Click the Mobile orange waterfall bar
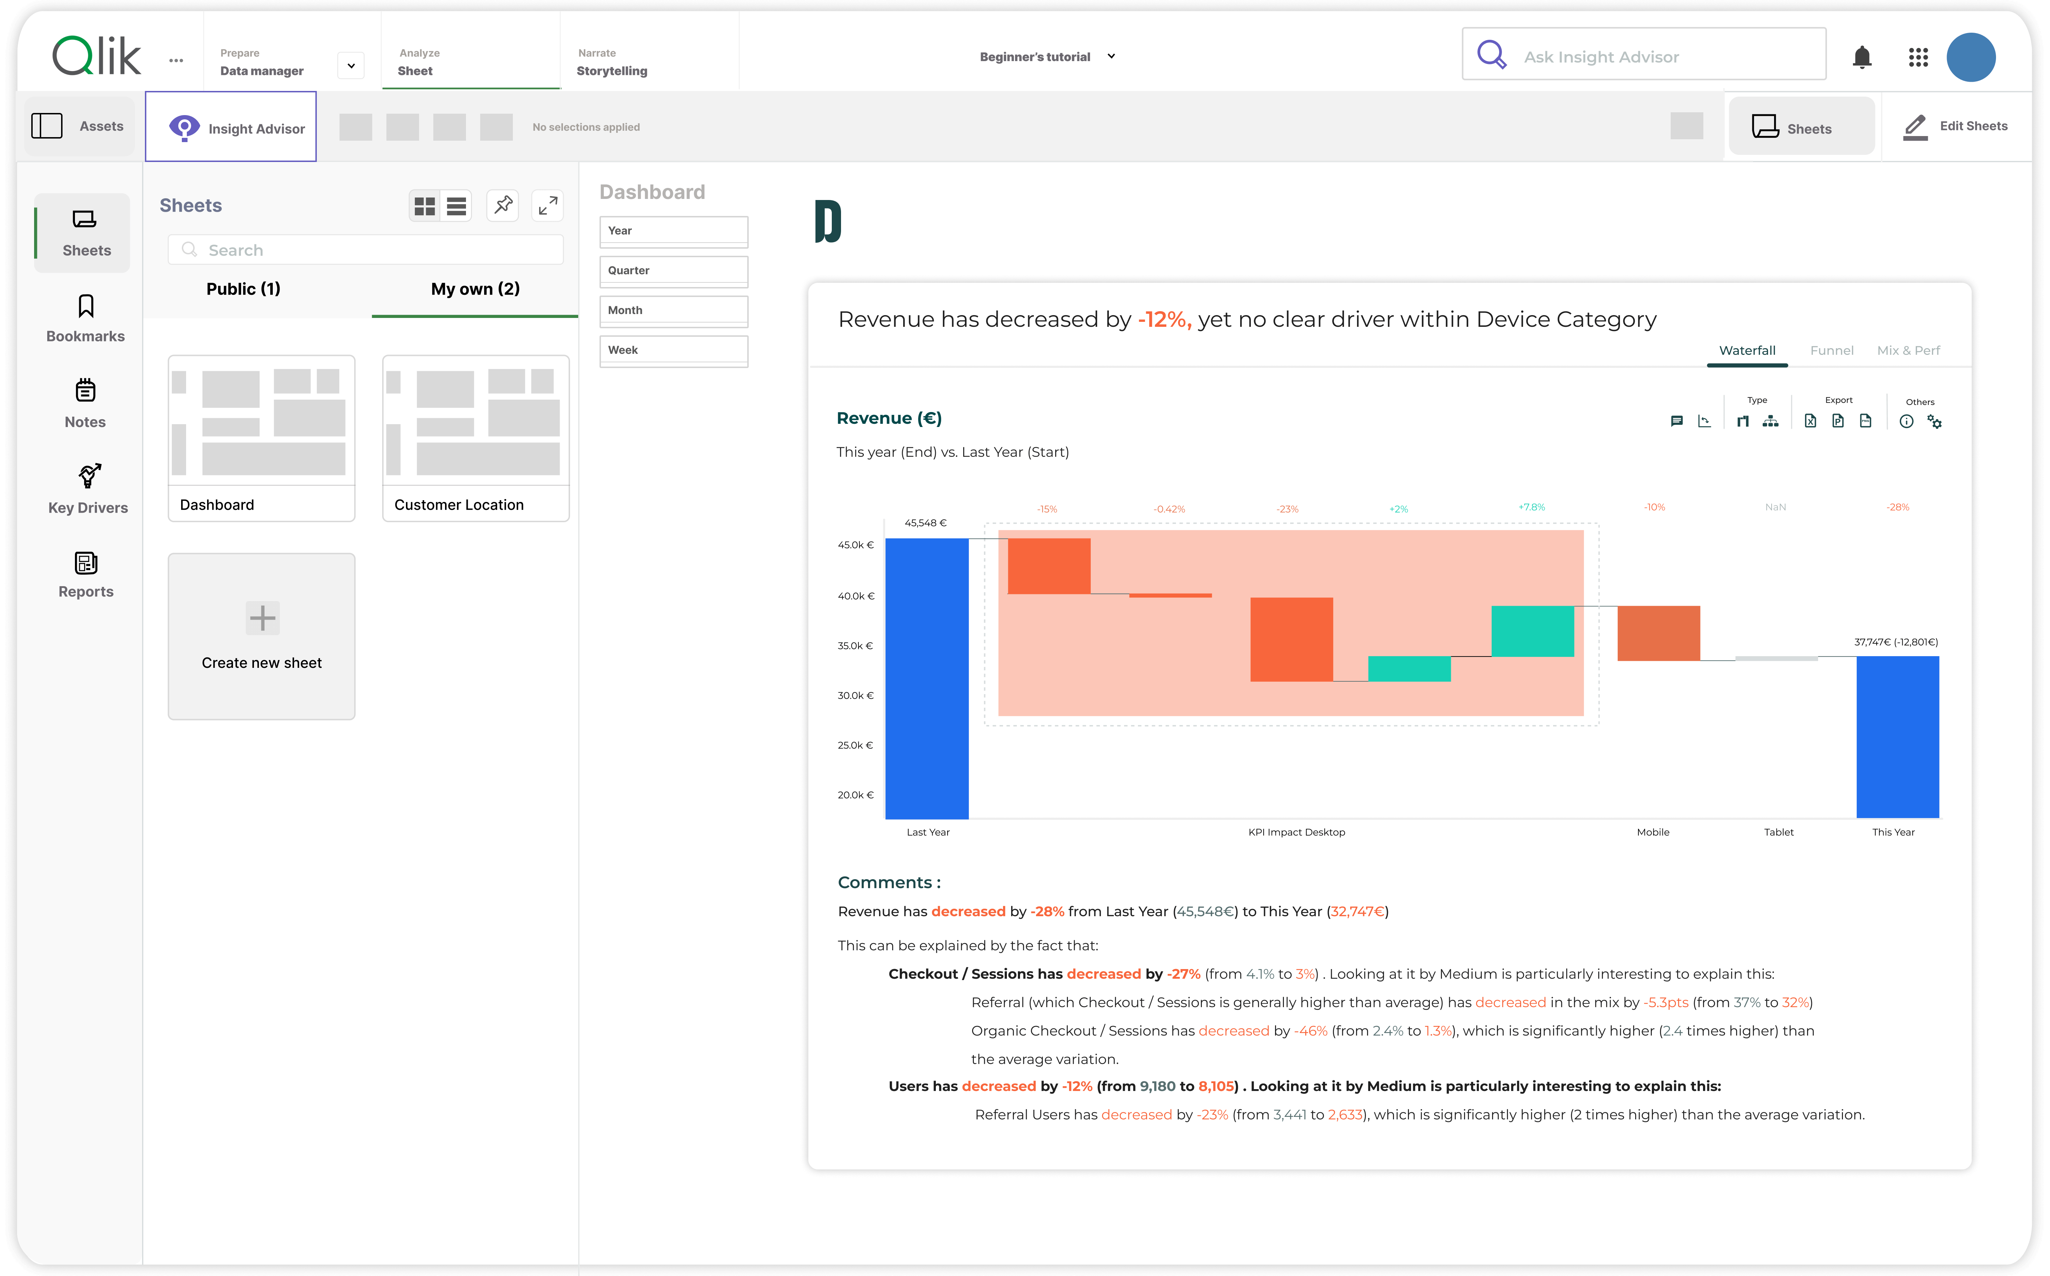The height and width of the screenshot is (1276, 2050). tap(1659, 633)
